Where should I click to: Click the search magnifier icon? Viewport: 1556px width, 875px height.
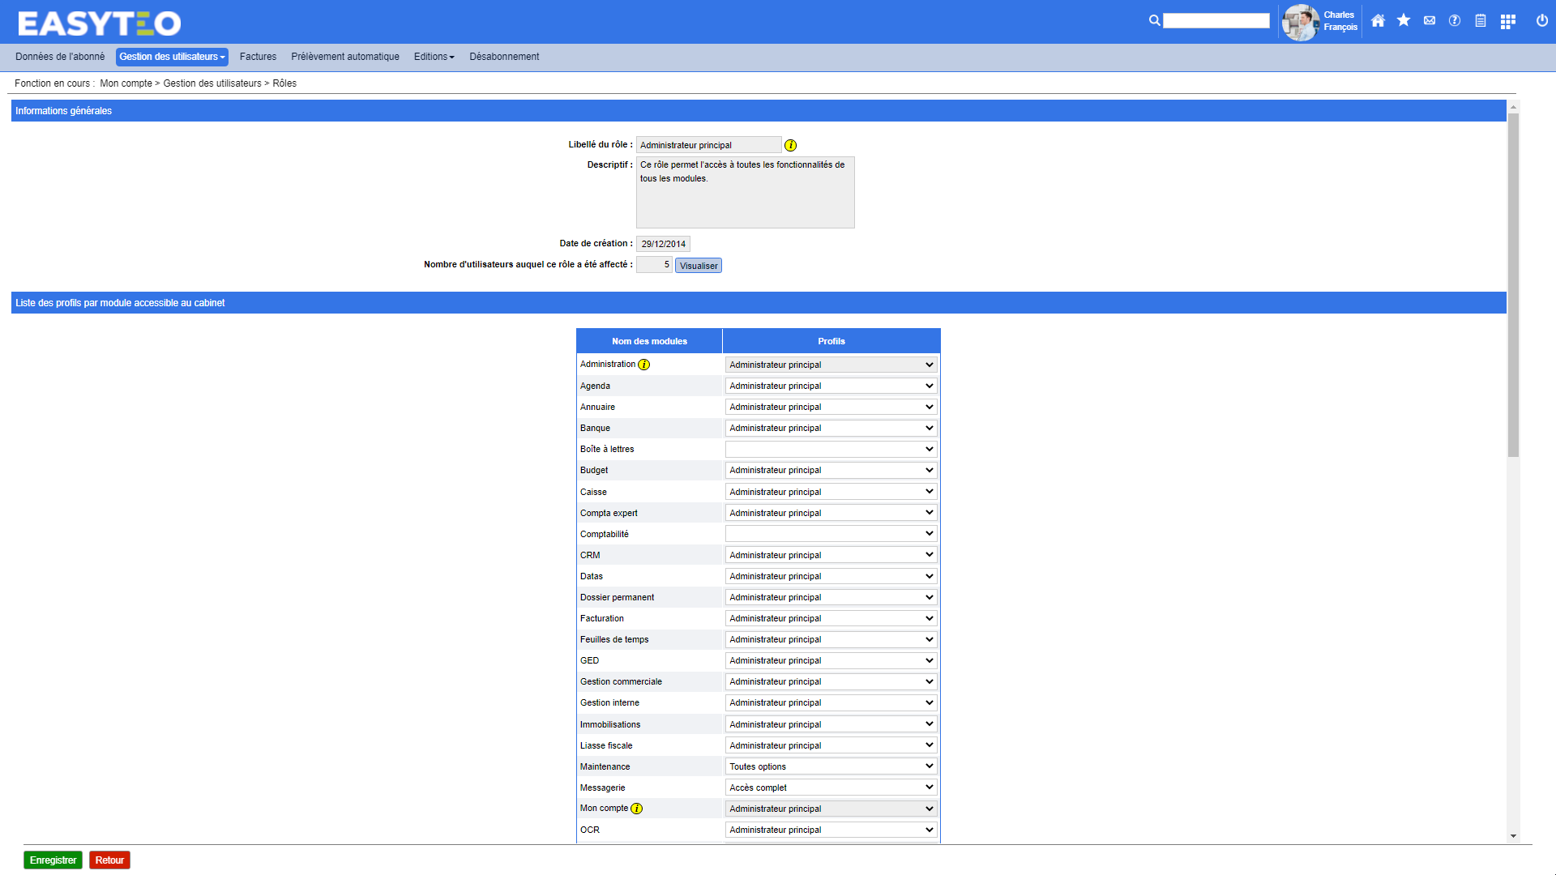tap(1154, 21)
